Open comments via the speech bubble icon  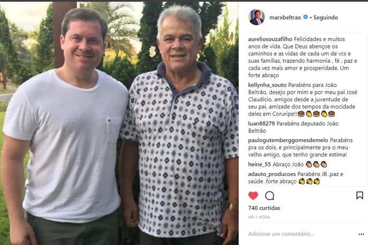(269, 195)
